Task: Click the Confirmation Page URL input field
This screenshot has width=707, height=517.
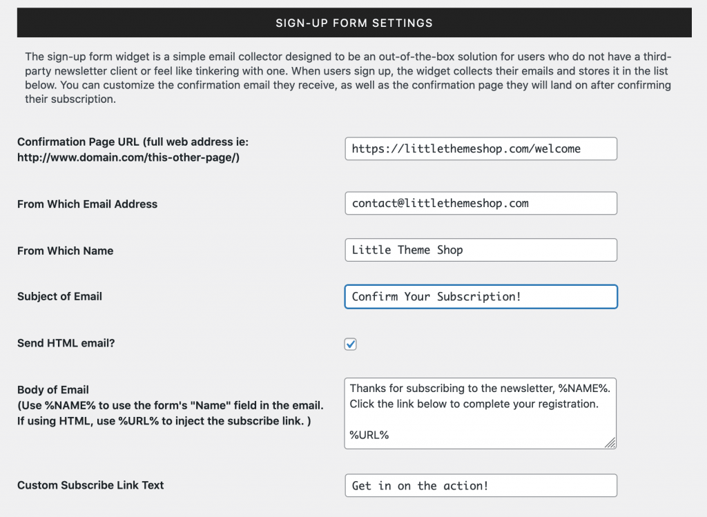Action: [481, 148]
